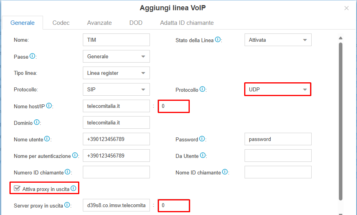Click info icon beside Dominio label
Screen dimensions: 357x215
37,122
